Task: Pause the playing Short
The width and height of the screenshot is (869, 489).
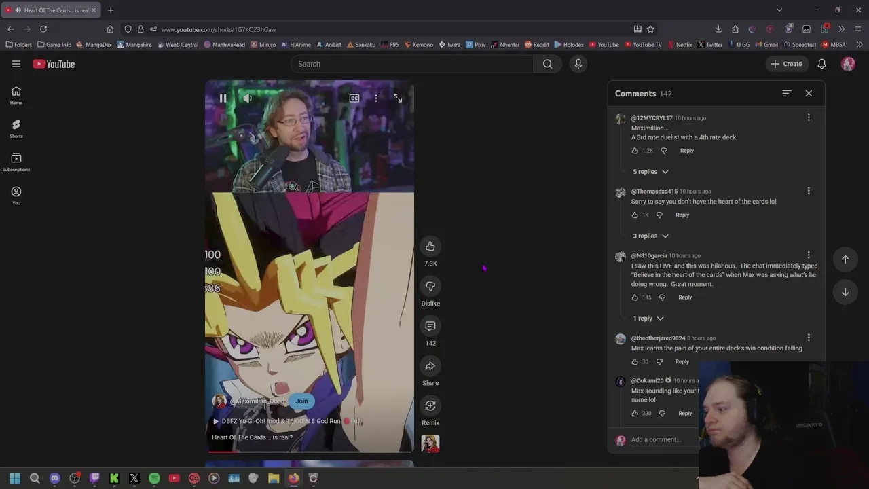Action: pyautogui.click(x=223, y=98)
